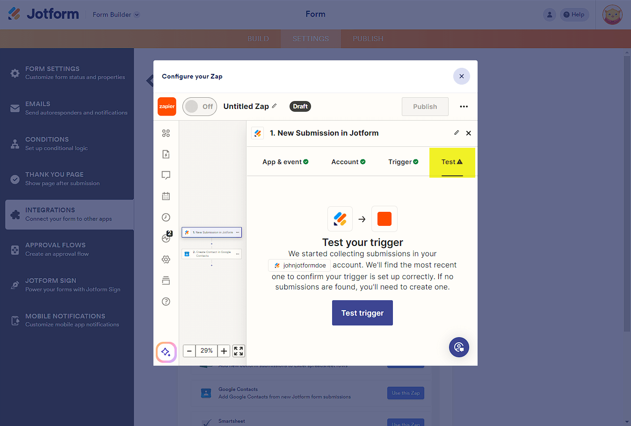Go to the BUILD tab
This screenshot has width=631, height=426.
click(x=258, y=39)
